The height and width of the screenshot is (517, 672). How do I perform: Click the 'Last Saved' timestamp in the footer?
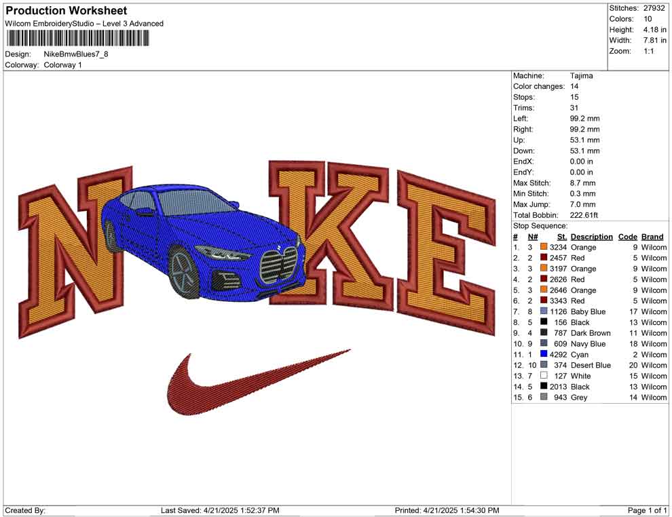220,510
